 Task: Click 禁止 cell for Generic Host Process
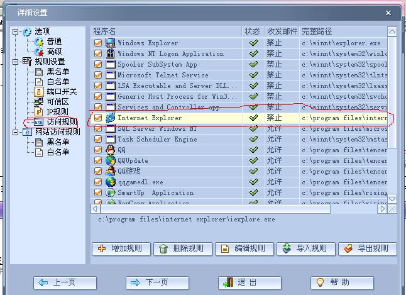pos(274,96)
